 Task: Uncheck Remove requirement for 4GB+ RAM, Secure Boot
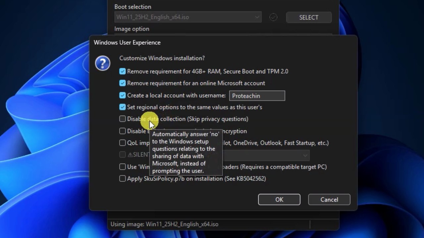coord(123,71)
